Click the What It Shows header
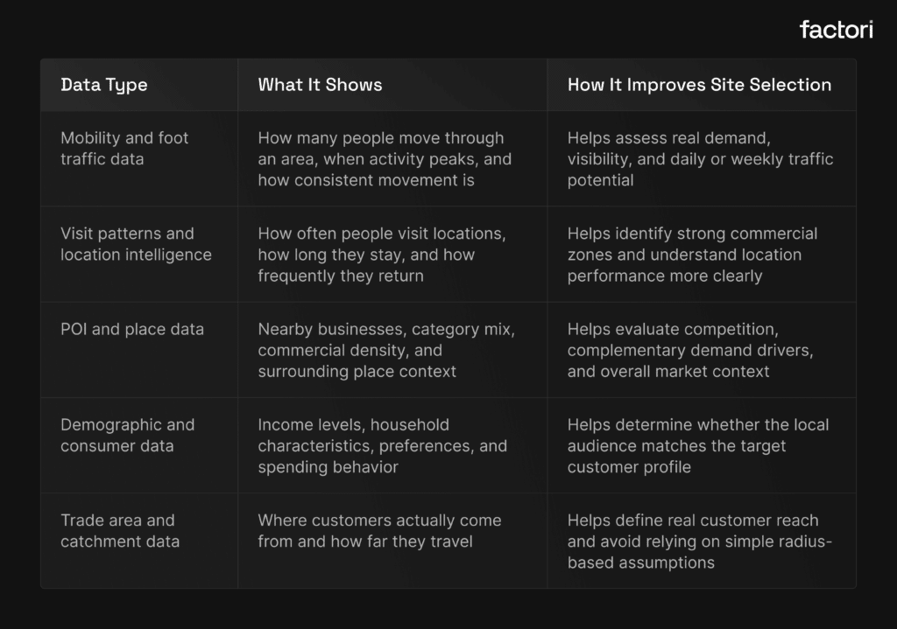This screenshot has height=629, width=897. [320, 85]
